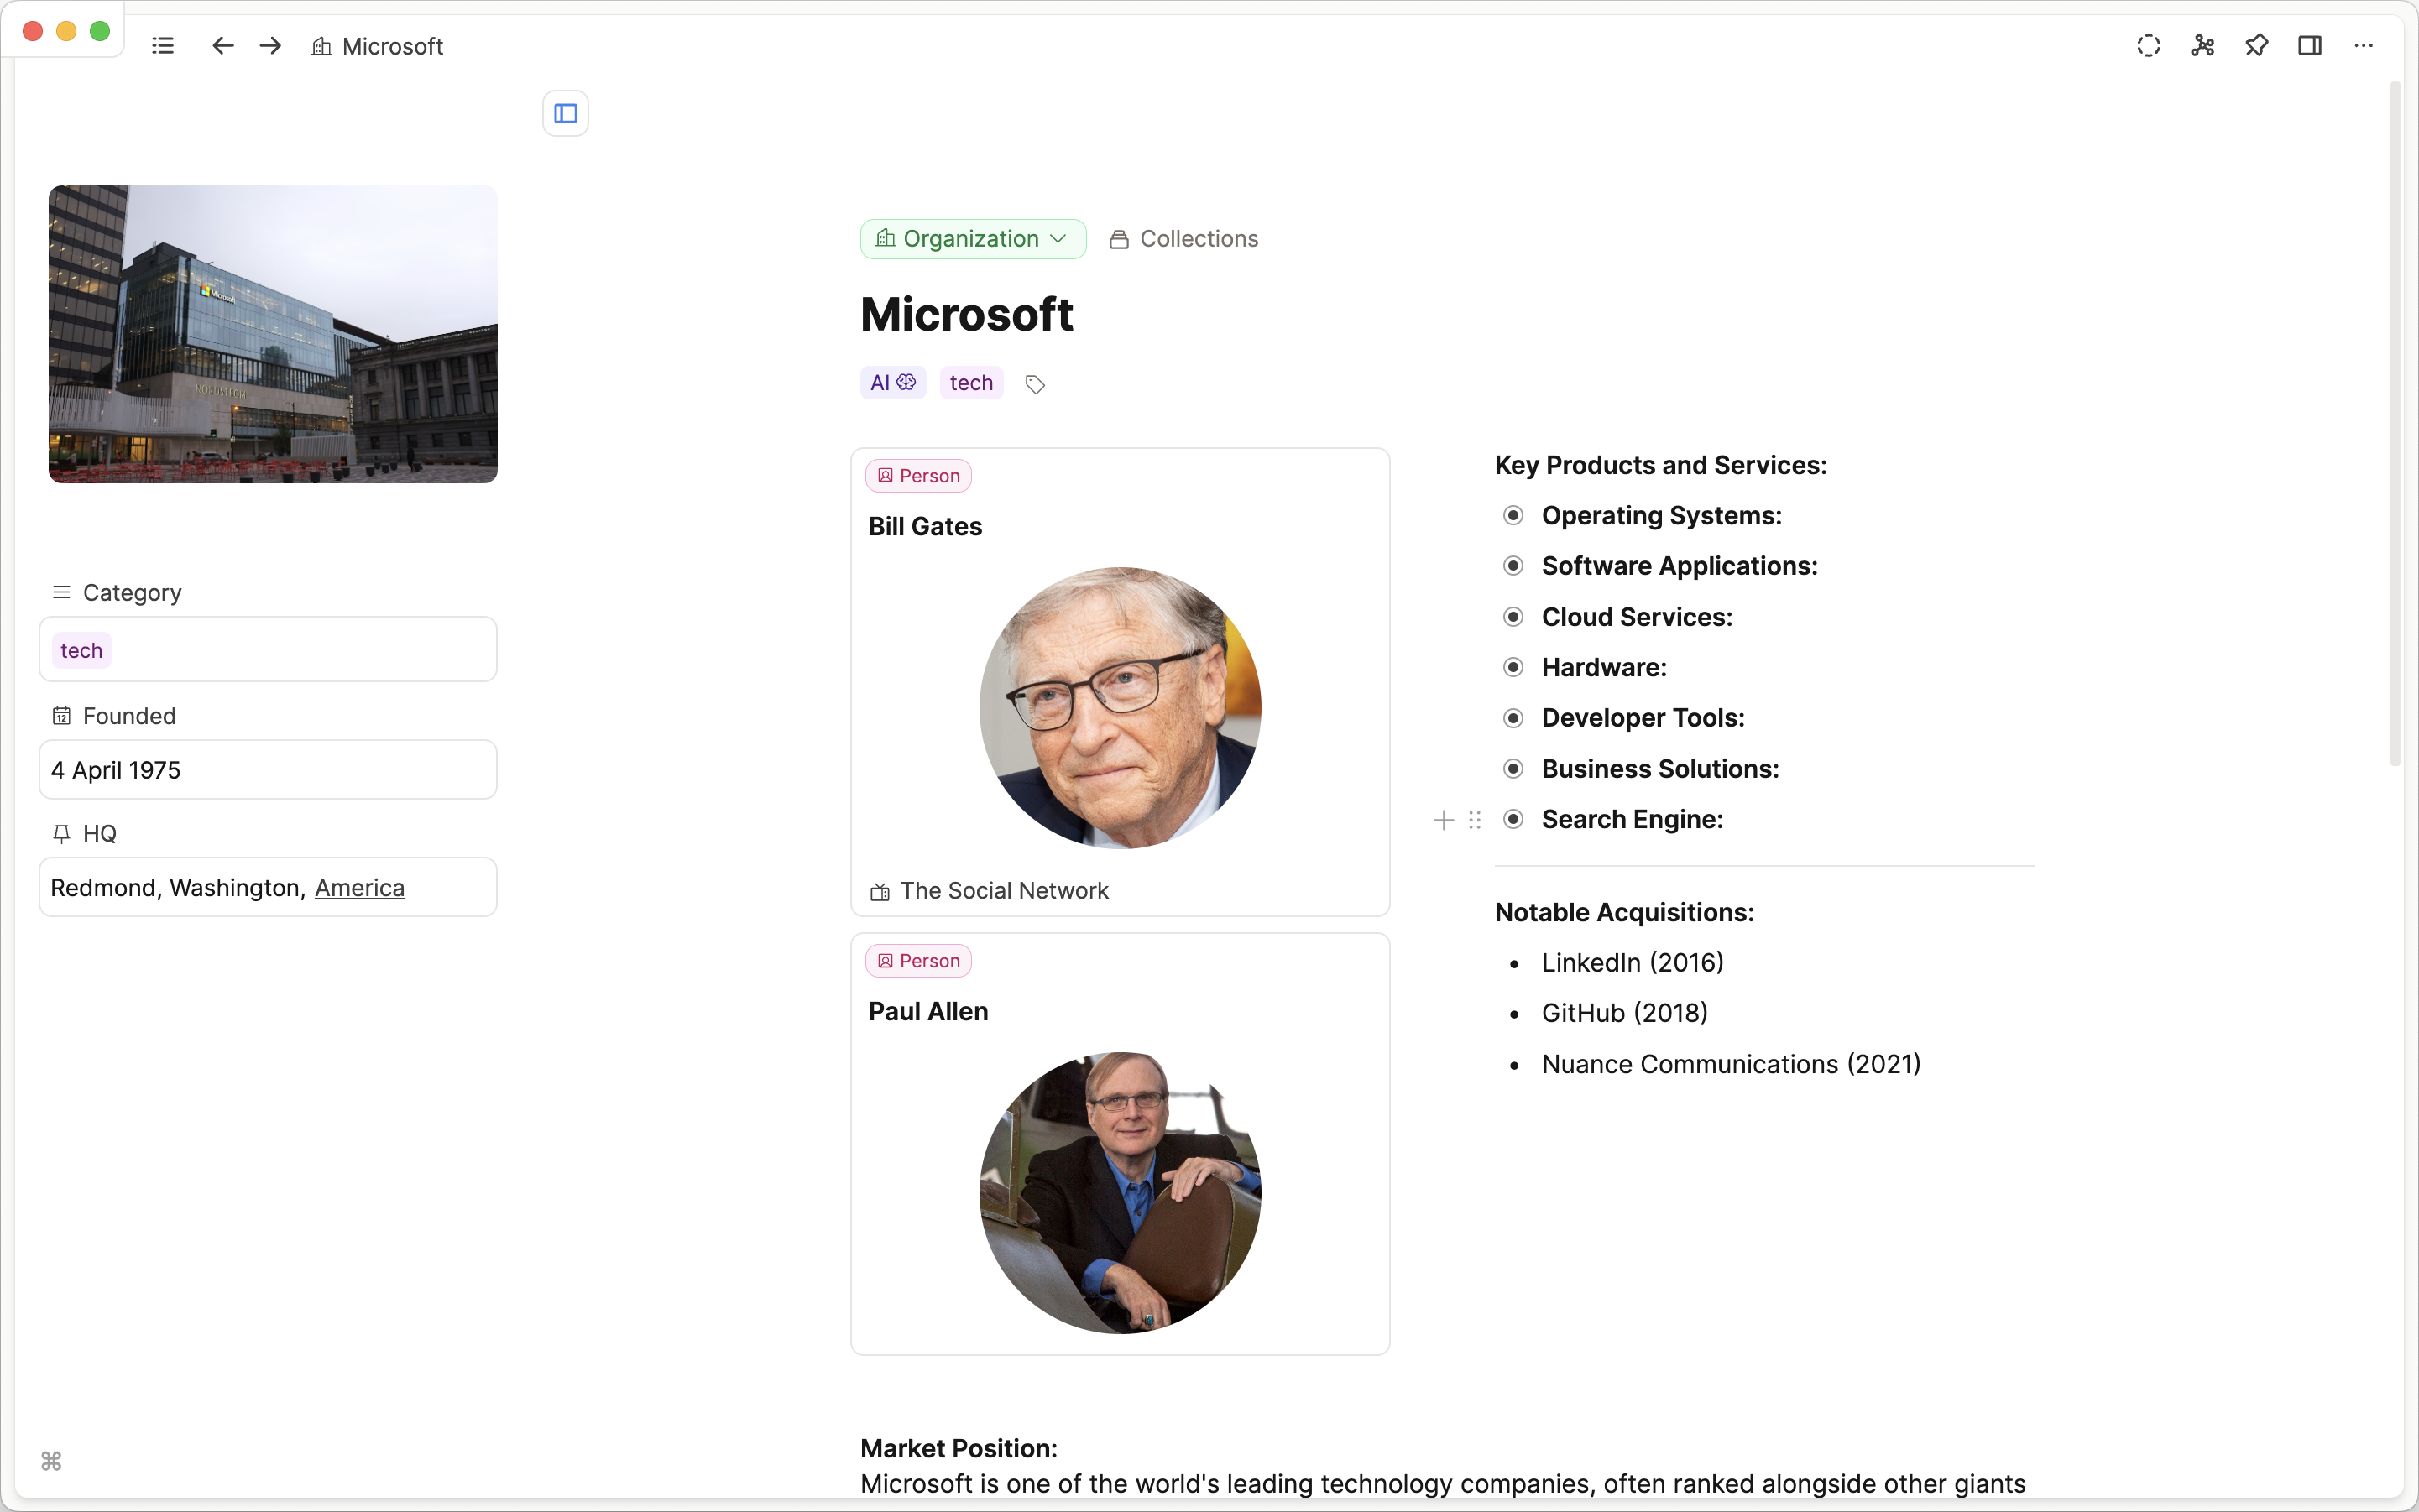Open the sidebar list menu icon
Viewport: 2419px width, 1512px height.
163,46
